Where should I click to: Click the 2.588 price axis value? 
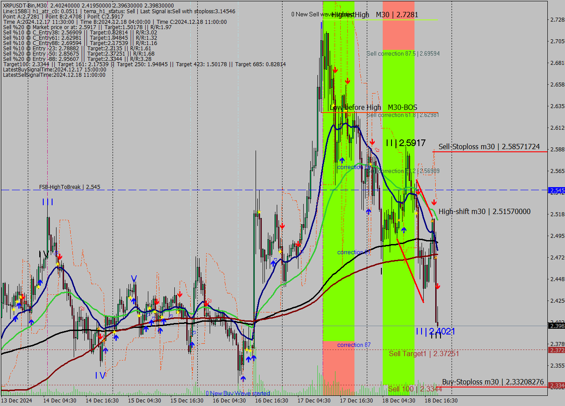(x=557, y=149)
